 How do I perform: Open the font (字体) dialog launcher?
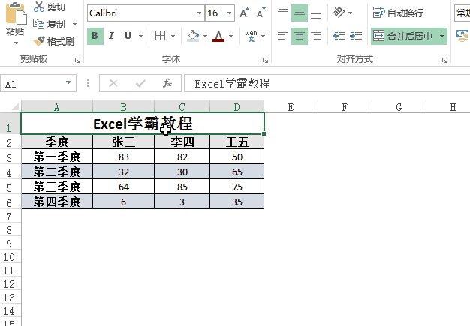[265, 61]
